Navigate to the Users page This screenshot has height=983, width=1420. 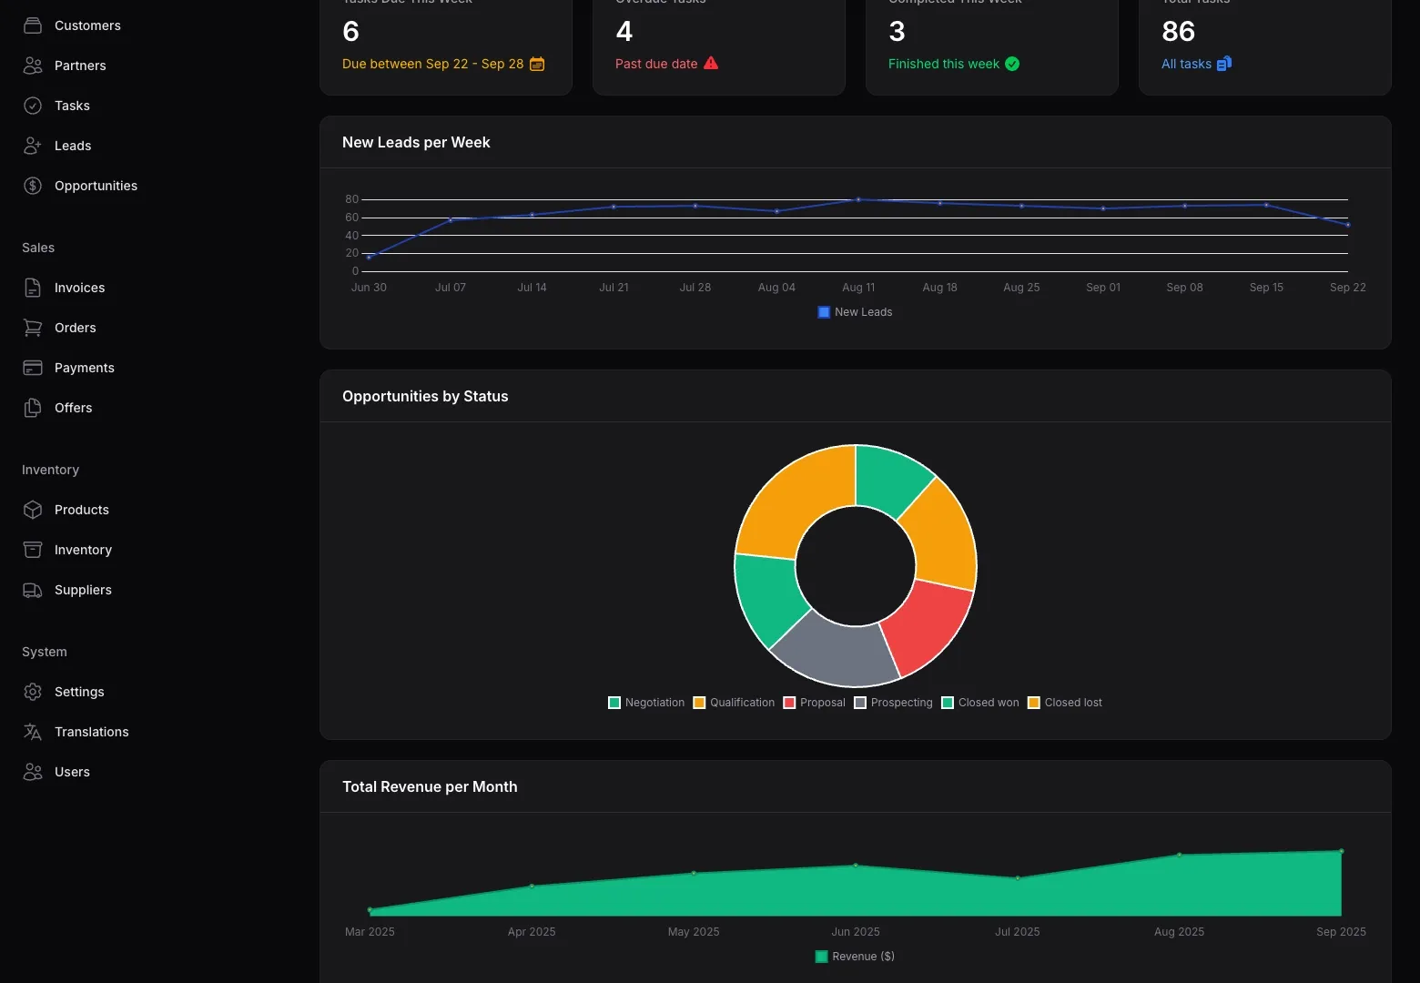click(71, 772)
